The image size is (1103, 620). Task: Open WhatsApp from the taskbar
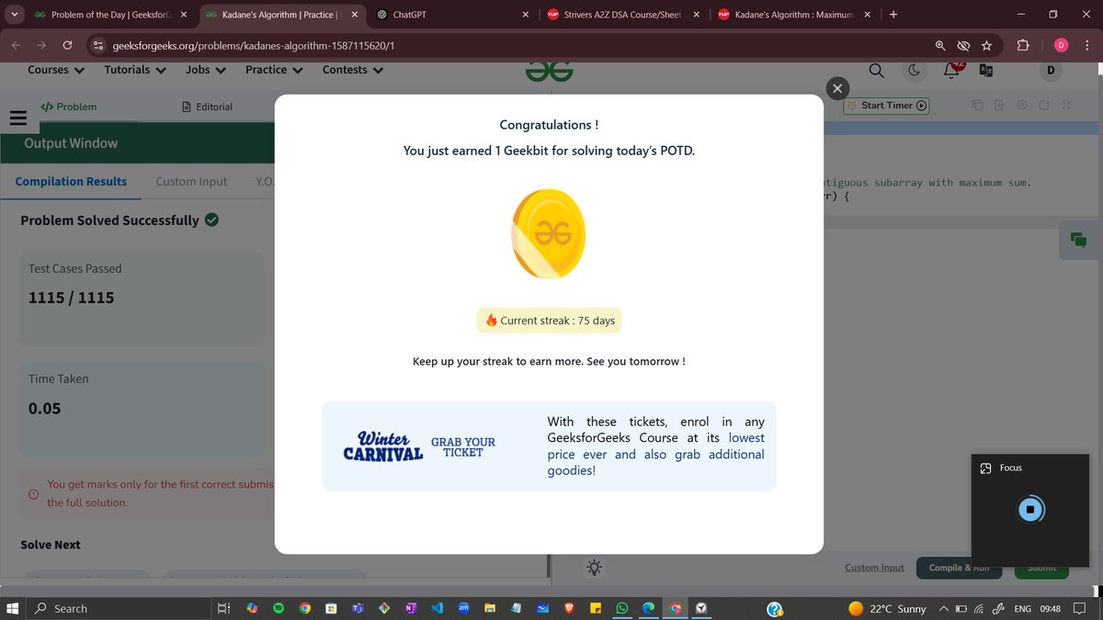[622, 608]
